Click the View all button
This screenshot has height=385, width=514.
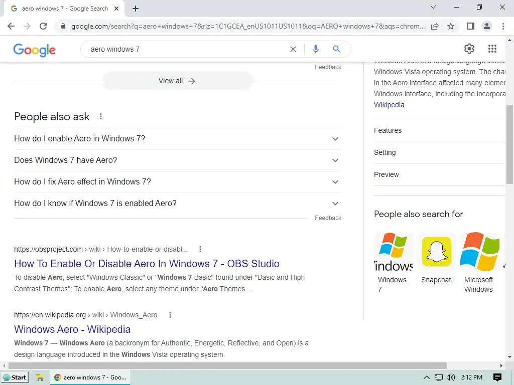point(178,81)
